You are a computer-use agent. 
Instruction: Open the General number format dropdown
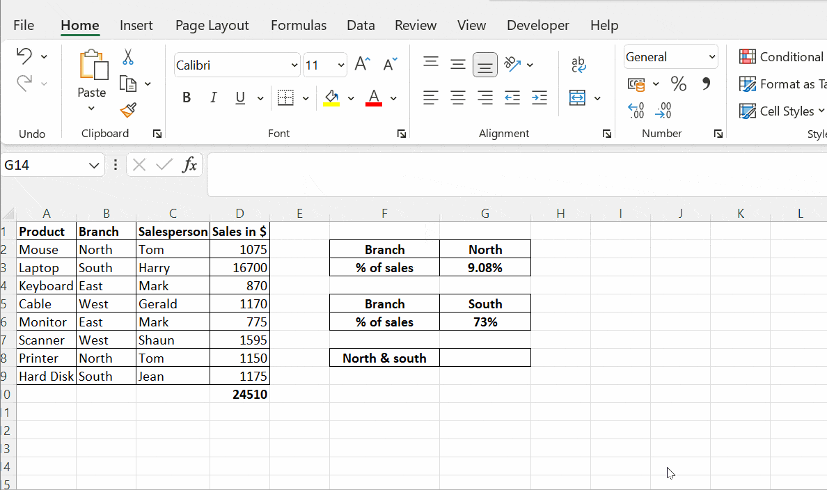tap(711, 56)
